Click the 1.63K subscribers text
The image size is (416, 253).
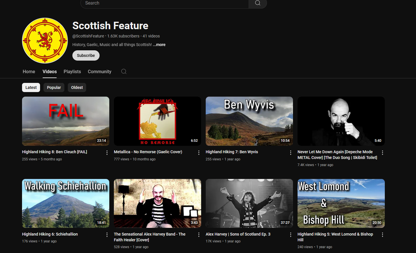point(123,36)
